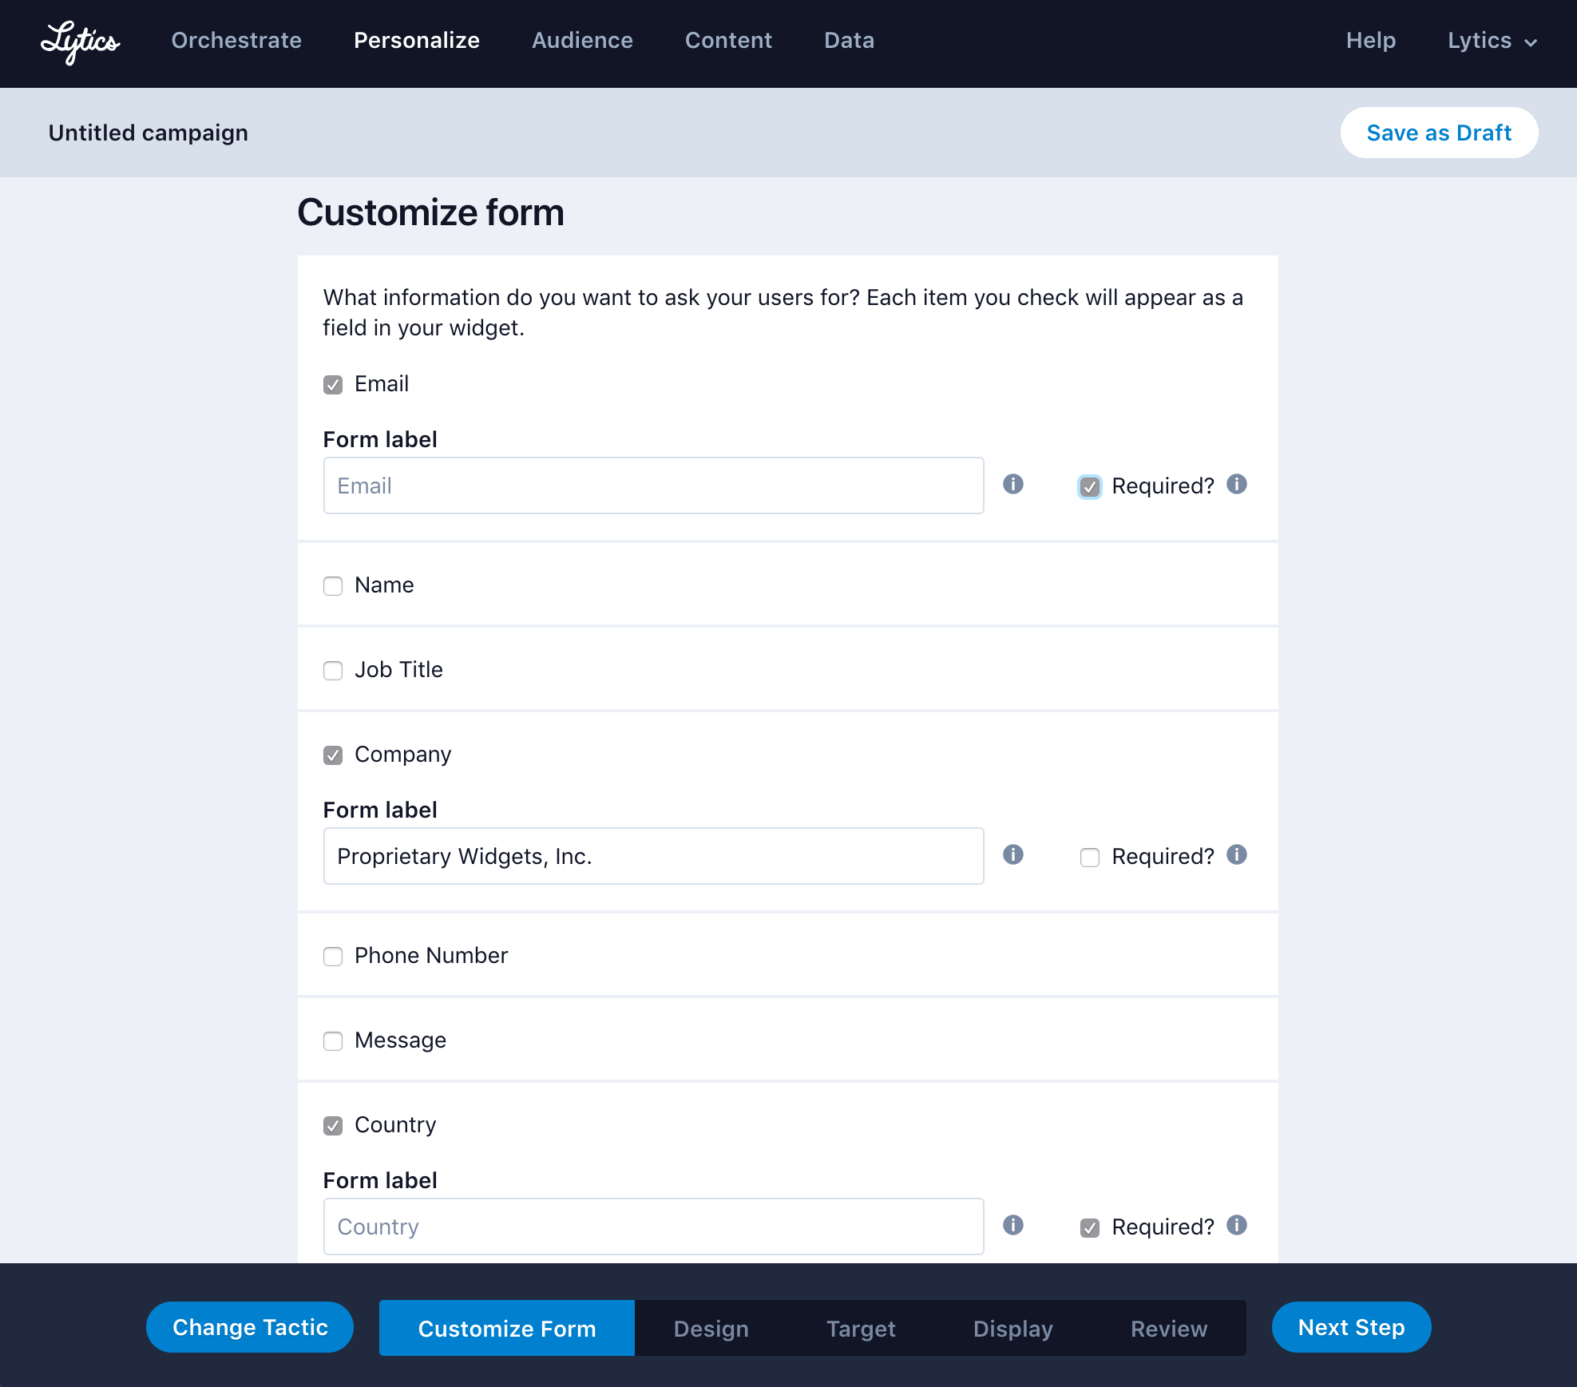1577x1387 pixels.
Task: Switch to the Design step tab
Action: [711, 1329]
